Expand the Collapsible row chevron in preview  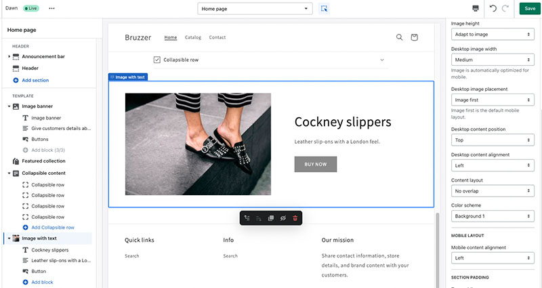[x=382, y=60]
